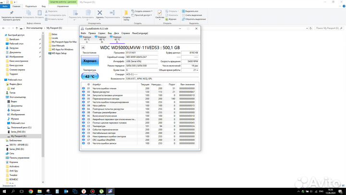This screenshot has height=195, width=346.
Task: Click the Explorer refresh icon by address bar
Action: [x=311, y=28]
